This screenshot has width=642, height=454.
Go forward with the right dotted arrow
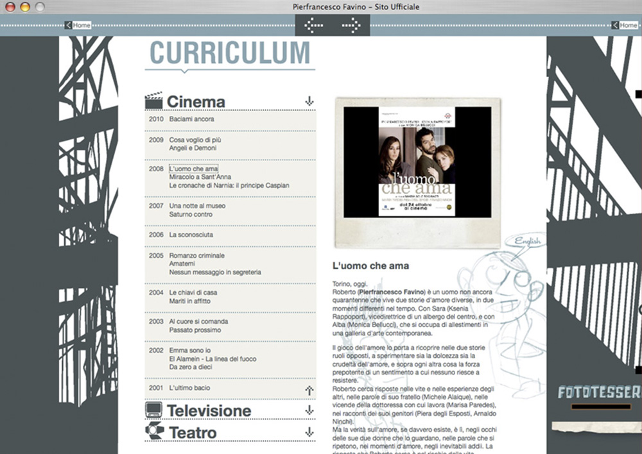[x=351, y=26]
